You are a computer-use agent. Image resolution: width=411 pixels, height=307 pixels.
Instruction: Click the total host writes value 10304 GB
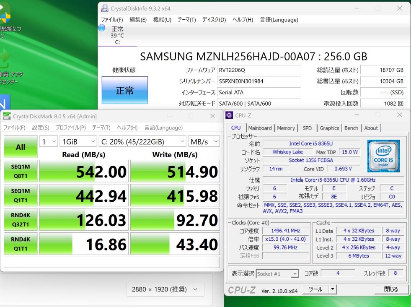click(383, 81)
